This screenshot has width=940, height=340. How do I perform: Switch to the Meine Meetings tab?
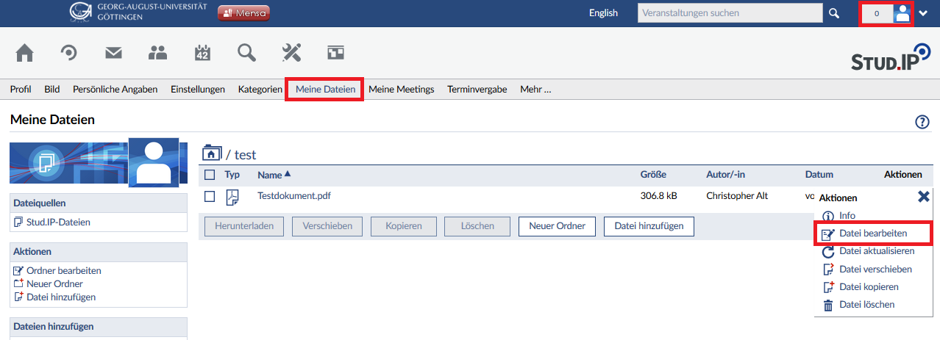(401, 90)
